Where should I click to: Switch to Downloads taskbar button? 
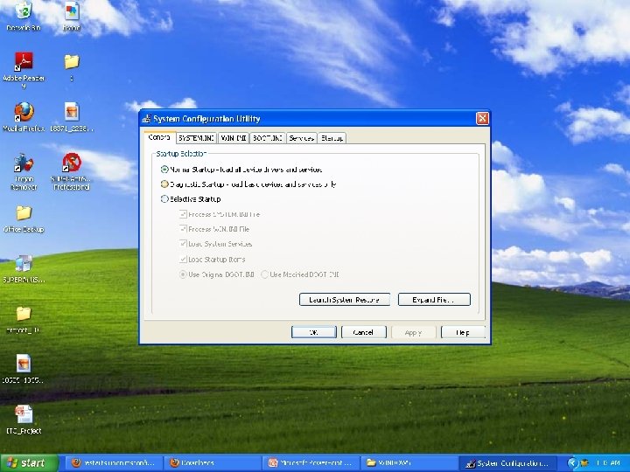click(x=213, y=463)
